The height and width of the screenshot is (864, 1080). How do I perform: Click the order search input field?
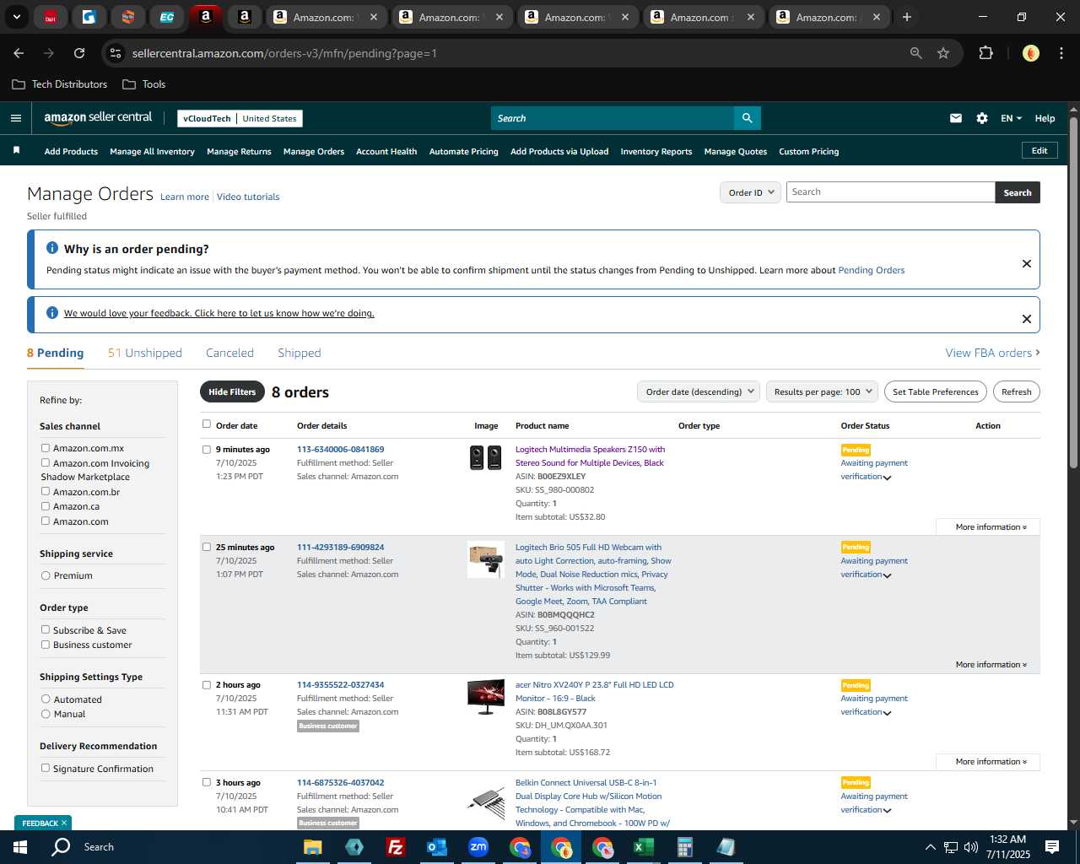coord(890,192)
